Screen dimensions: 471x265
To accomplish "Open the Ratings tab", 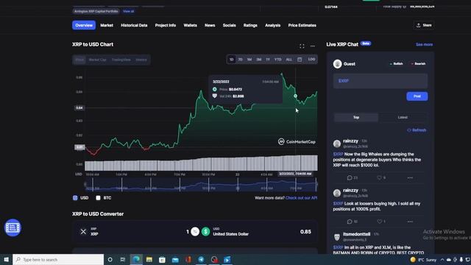I will pyautogui.click(x=250, y=25).
